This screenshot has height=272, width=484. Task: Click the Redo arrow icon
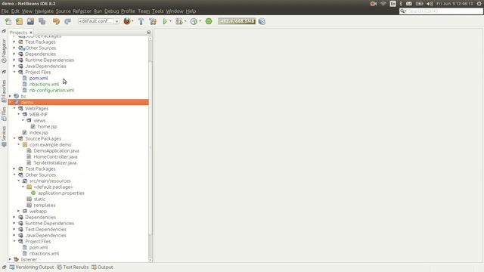click(67, 21)
